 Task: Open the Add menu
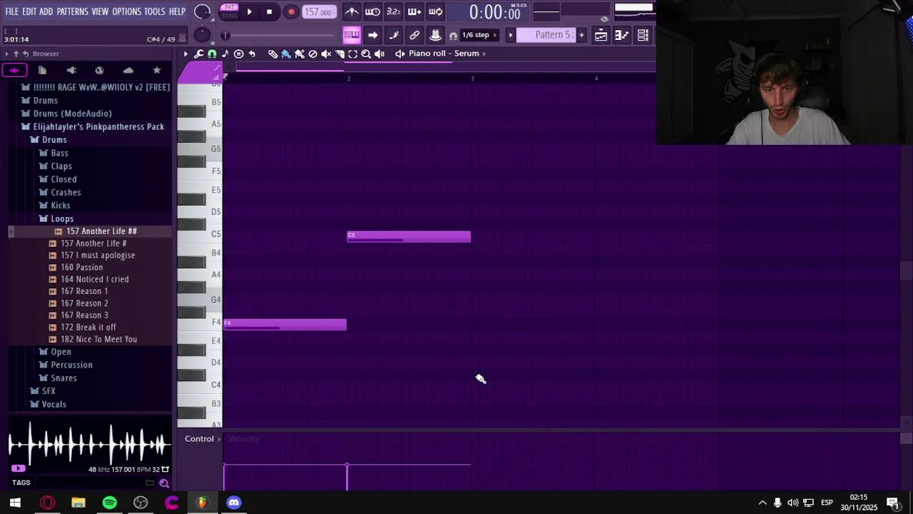coord(46,11)
